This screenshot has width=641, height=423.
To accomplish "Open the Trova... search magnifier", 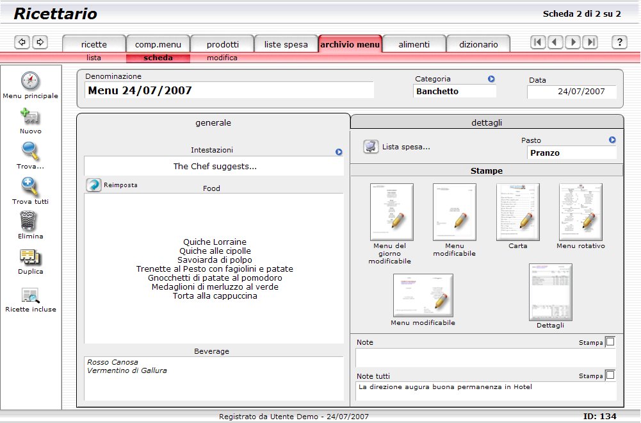I will [x=30, y=151].
